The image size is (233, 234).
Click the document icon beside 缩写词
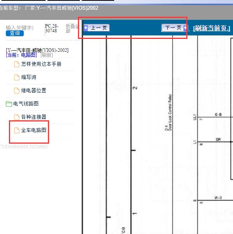(x=17, y=77)
